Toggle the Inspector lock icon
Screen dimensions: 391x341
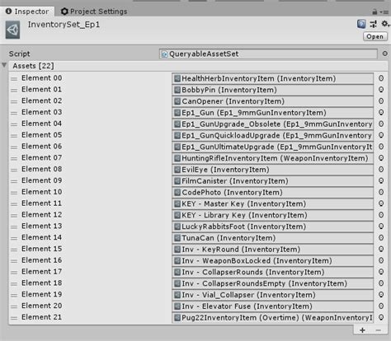[375, 12]
